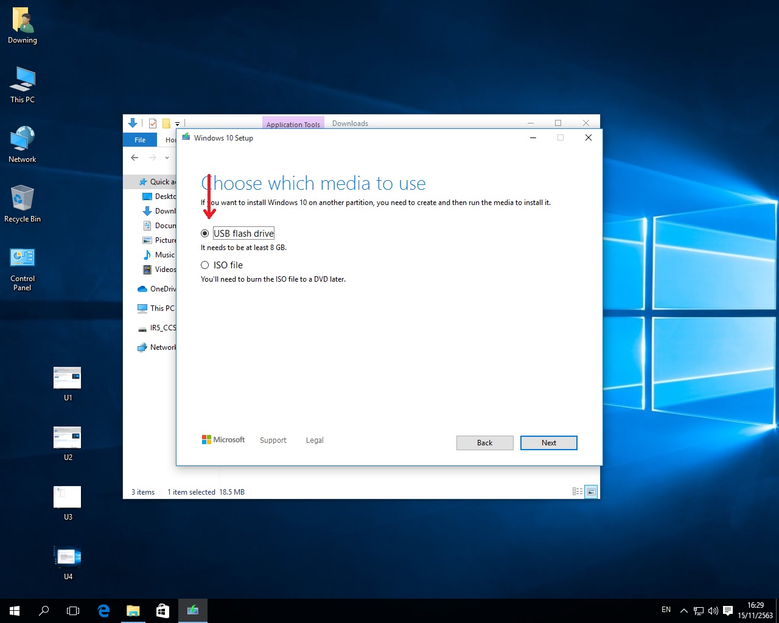
Task: Minimize the Windows 10 Setup window
Action: pyautogui.click(x=533, y=137)
